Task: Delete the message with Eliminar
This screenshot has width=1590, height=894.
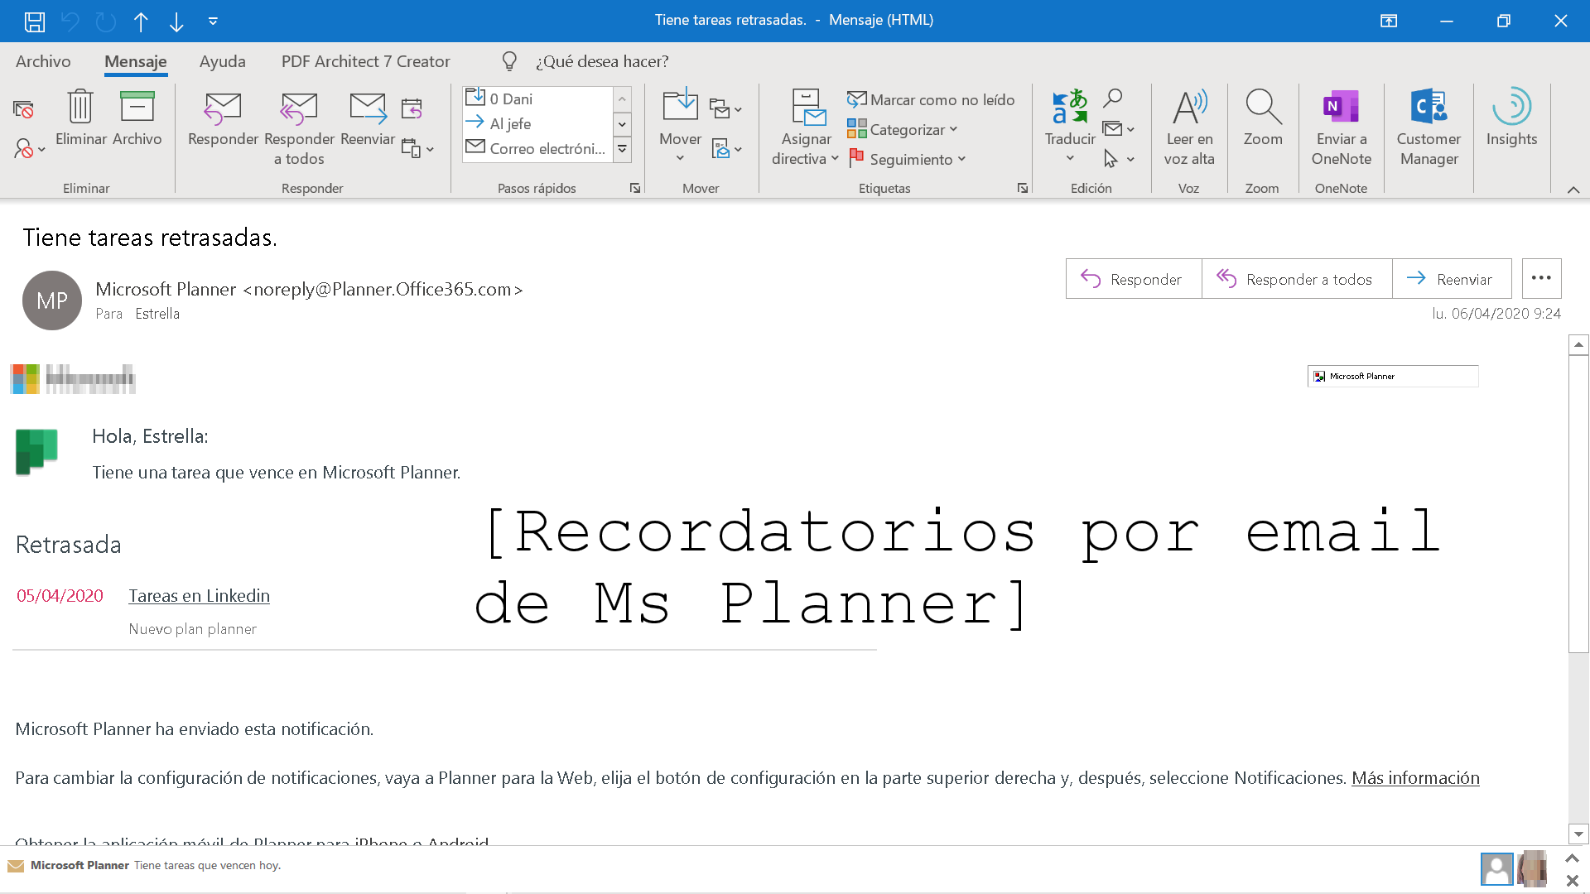Action: (x=81, y=118)
